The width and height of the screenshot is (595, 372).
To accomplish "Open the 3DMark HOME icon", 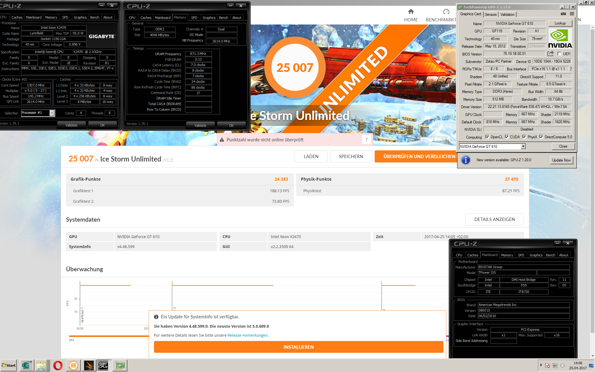I will [x=411, y=12].
